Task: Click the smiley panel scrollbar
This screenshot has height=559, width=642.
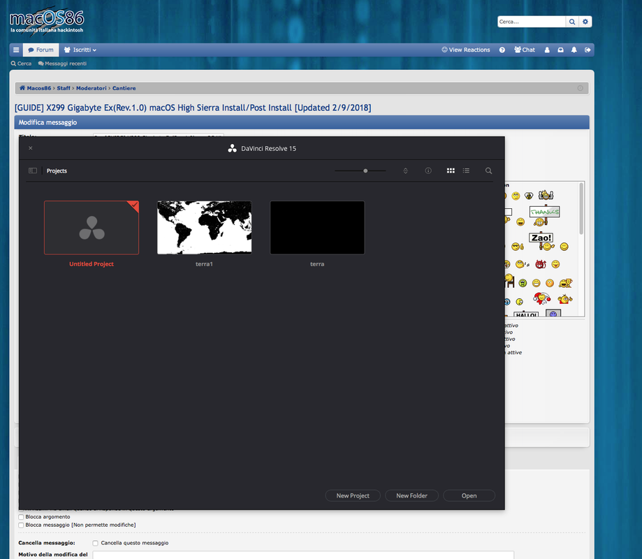Action: 581,209
